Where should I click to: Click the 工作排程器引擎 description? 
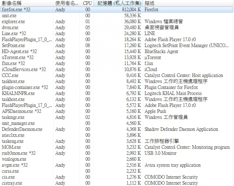162,141
